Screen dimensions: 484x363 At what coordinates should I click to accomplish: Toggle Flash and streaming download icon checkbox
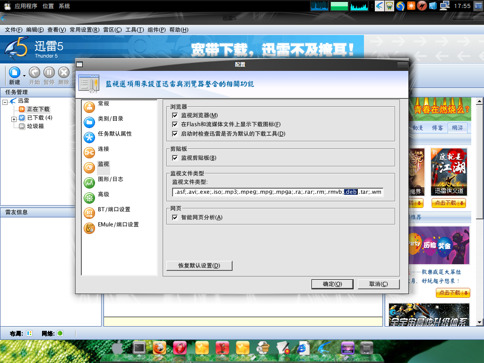tap(175, 124)
